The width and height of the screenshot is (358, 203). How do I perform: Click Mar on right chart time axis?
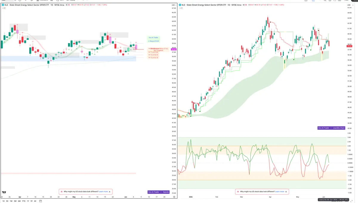pos(241,197)
